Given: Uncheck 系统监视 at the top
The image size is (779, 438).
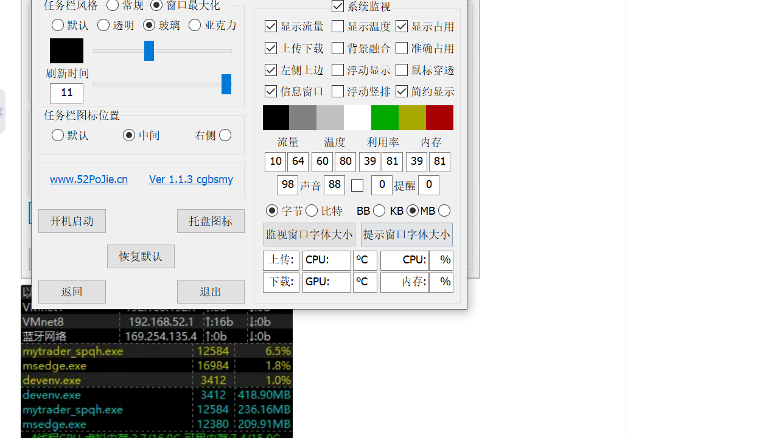Looking at the screenshot, I should 338,6.
